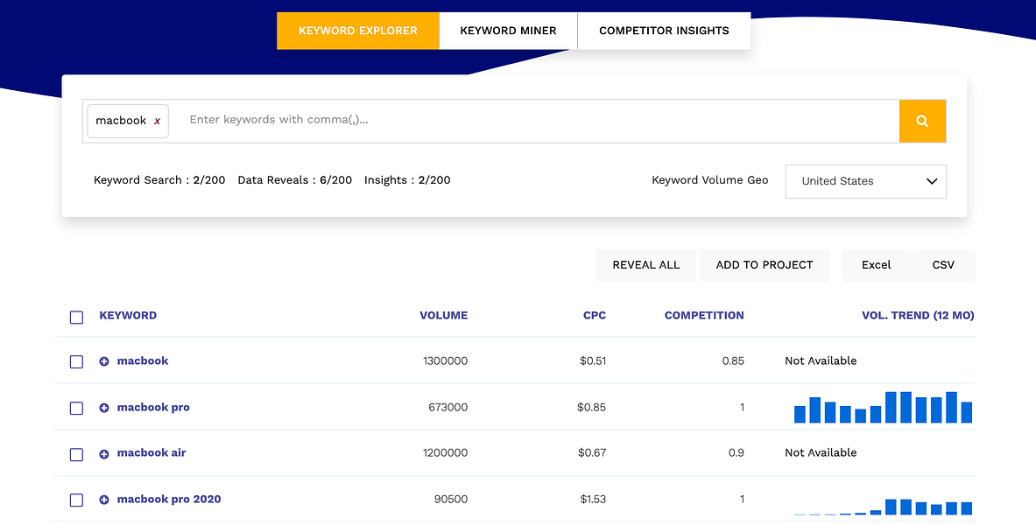
Task: Export results with the CSV button
Action: (943, 265)
